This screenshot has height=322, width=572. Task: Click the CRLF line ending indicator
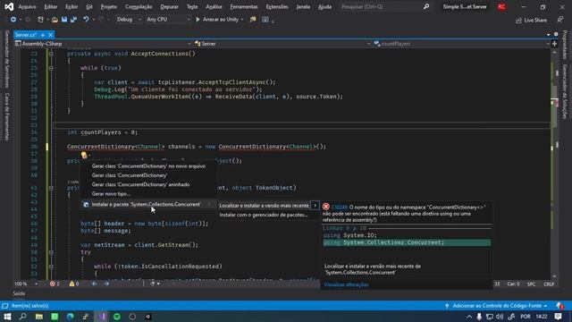click(x=549, y=284)
